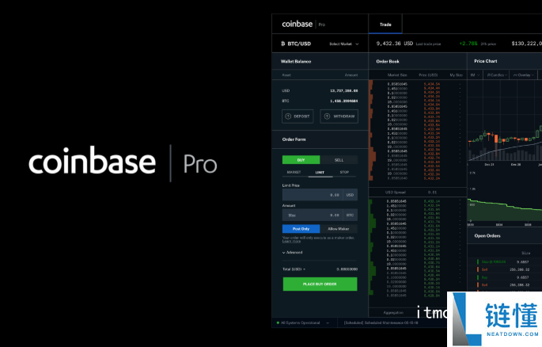Click the candlestick price chart area
This screenshot has height=347, width=542.
pyautogui.click(x=505, y=121)
